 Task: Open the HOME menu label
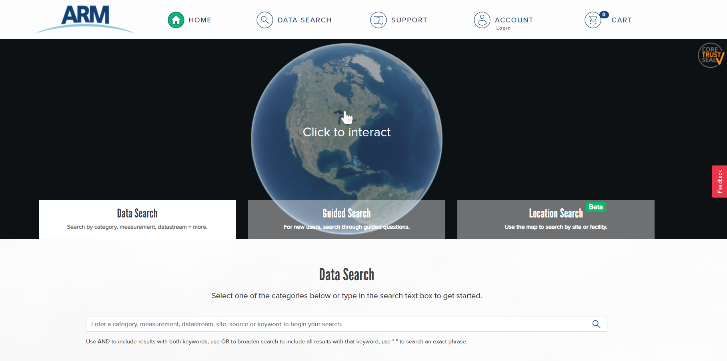[200, 20]
